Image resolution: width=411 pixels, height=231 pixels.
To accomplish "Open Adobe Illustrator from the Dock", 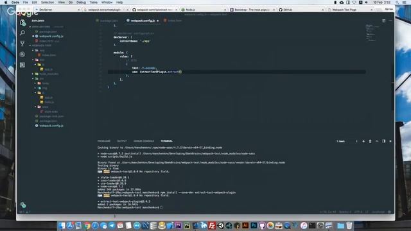I will click(245, 225).
